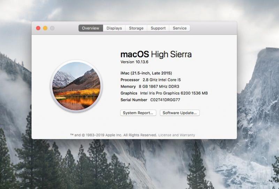Open System Report
The height and width of the screenshot is (189, 279).
138,113
